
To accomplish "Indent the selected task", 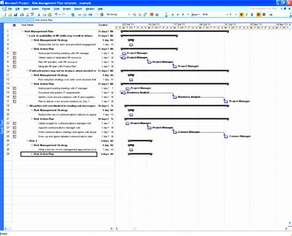I will click(x=177, y=15).
